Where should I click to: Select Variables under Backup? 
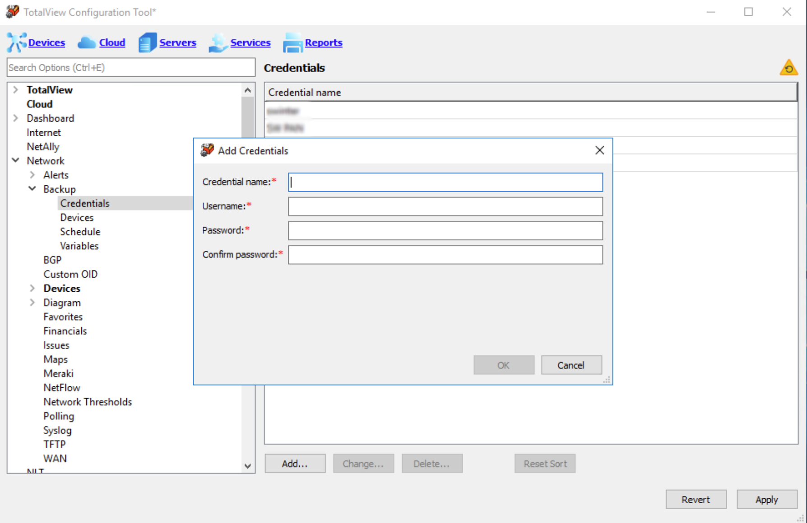[79, 246]
